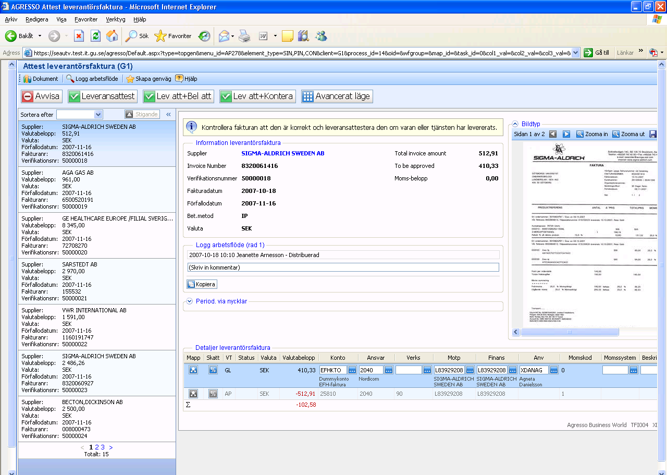Open the Hjälp menu in menubar
Viewport: 667px width, 475px height.
[x=140, y=19]
